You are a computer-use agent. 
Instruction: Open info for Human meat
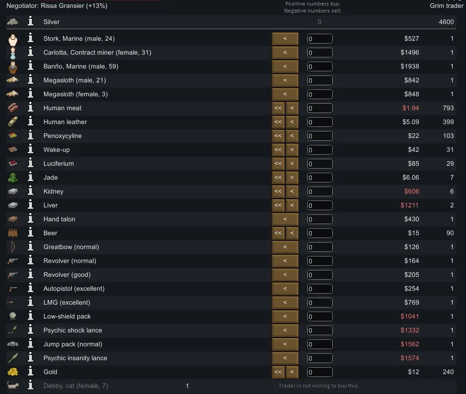(x=31, y=108)
